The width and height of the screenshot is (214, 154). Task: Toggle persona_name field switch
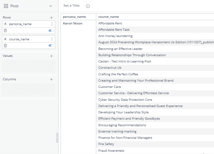pyautogui.click(x=51, y=30)
